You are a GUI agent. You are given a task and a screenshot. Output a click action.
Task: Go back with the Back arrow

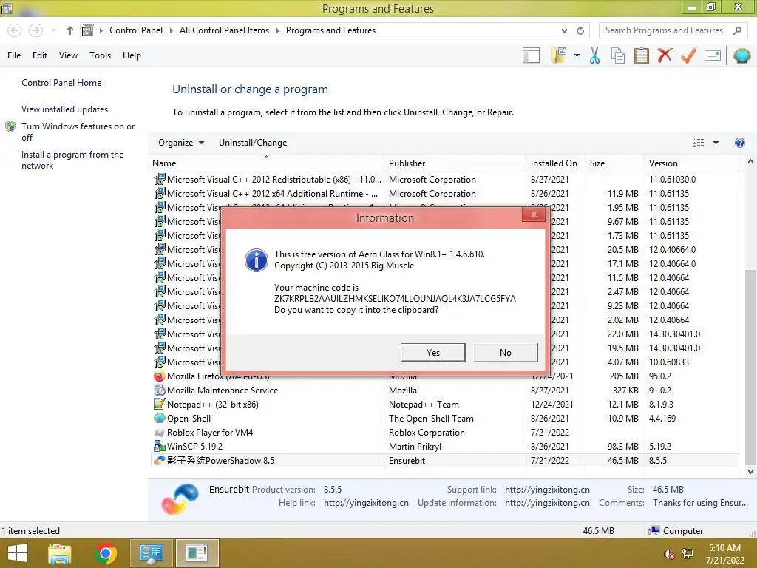click(15, 30)
